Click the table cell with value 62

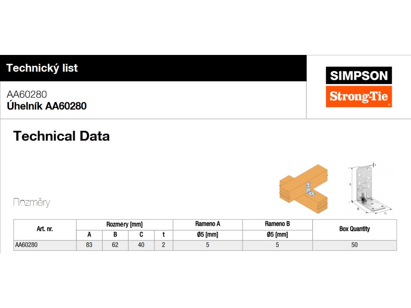coord(115,245)
